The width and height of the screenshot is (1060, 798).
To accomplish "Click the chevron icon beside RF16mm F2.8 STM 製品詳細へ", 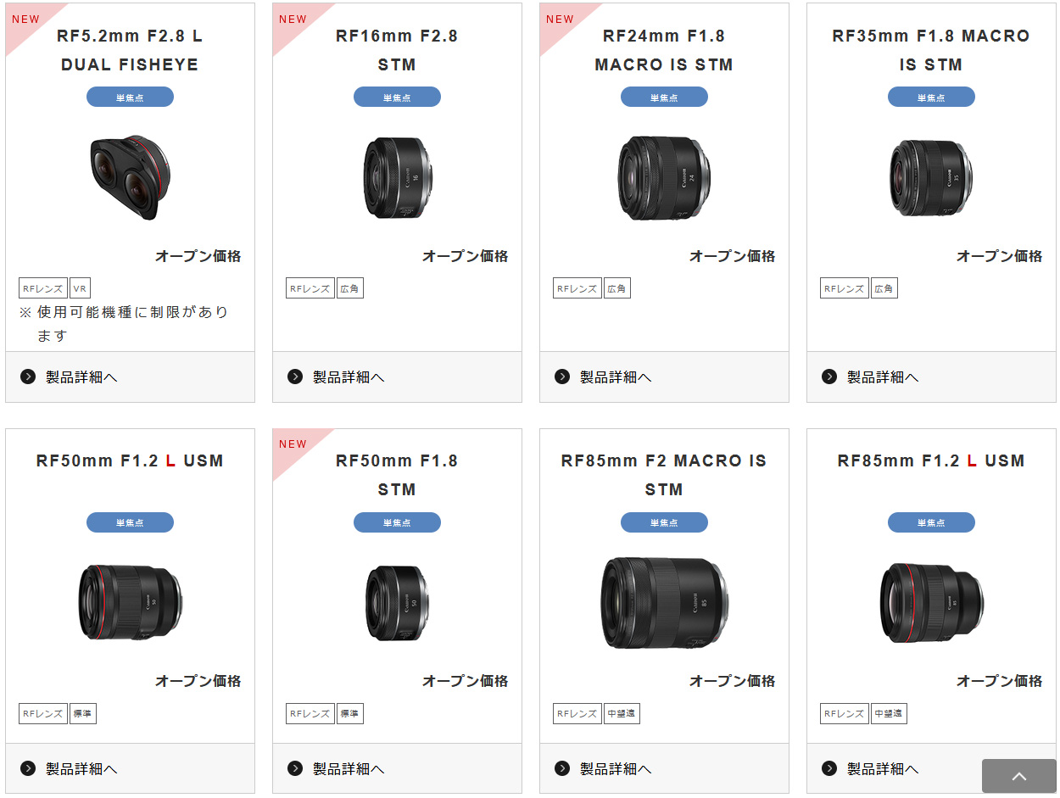I will coord(294,377).
